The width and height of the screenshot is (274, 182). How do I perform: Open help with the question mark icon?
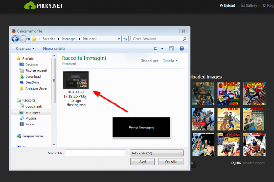tap(182, 49)
